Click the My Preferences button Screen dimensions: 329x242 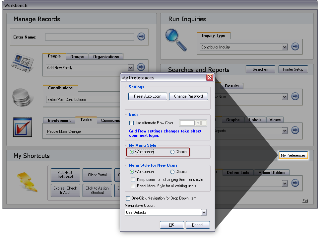[x=293, y=155]
